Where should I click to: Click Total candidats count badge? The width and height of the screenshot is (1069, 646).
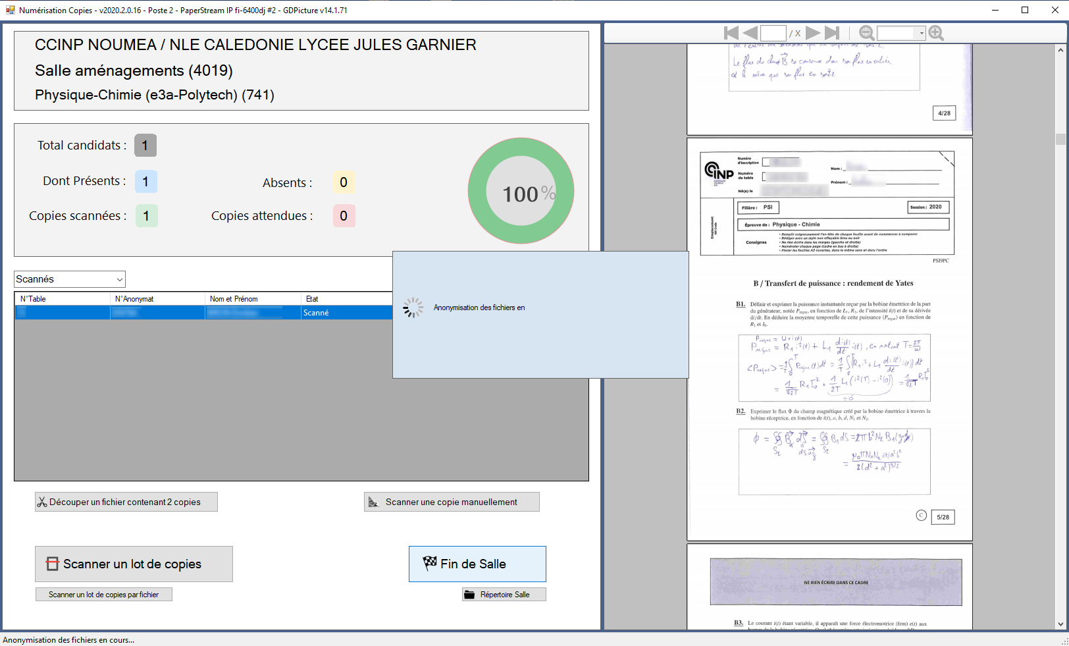(145, 146)
